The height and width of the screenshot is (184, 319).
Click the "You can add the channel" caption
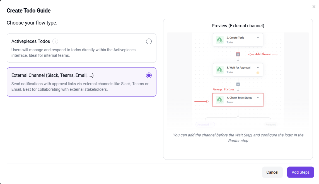pos(238,138)
